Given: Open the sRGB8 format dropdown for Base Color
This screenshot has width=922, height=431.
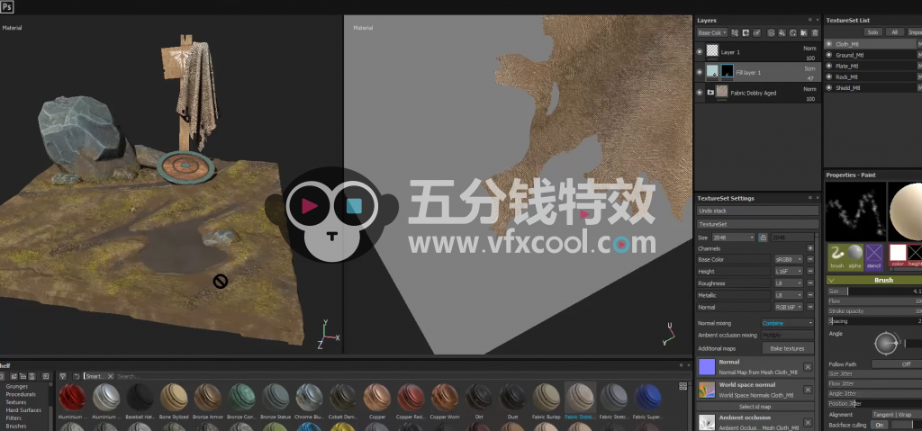Looking at the screenshot, I should 789,259.
